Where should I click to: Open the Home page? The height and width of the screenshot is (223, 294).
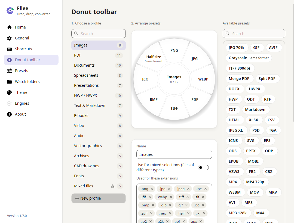pyautogui.click(x=31, y=27)
